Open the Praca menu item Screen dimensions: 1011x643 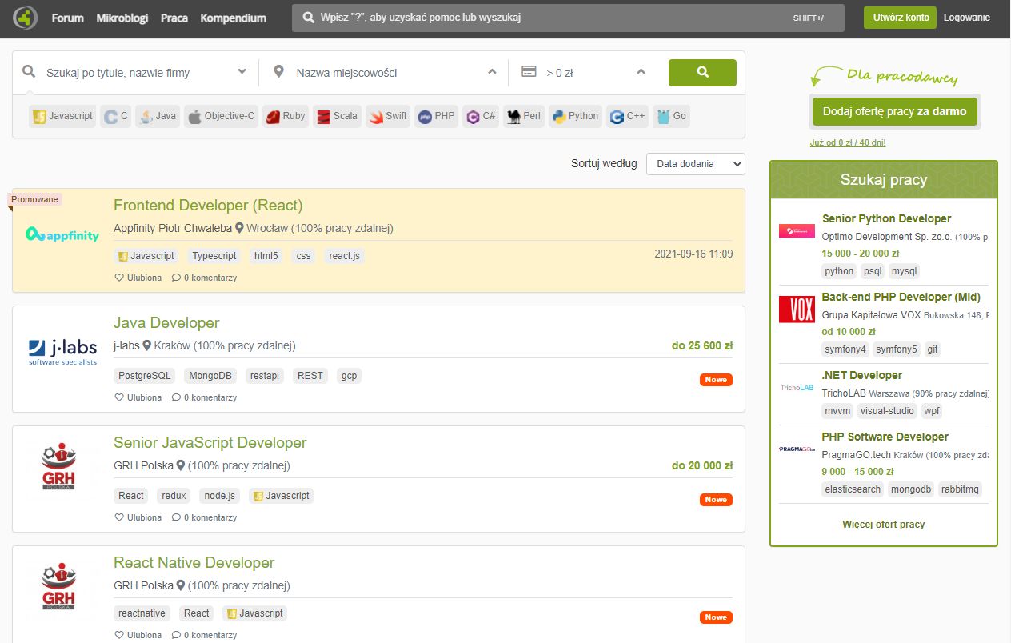click(x=174, y=18)
